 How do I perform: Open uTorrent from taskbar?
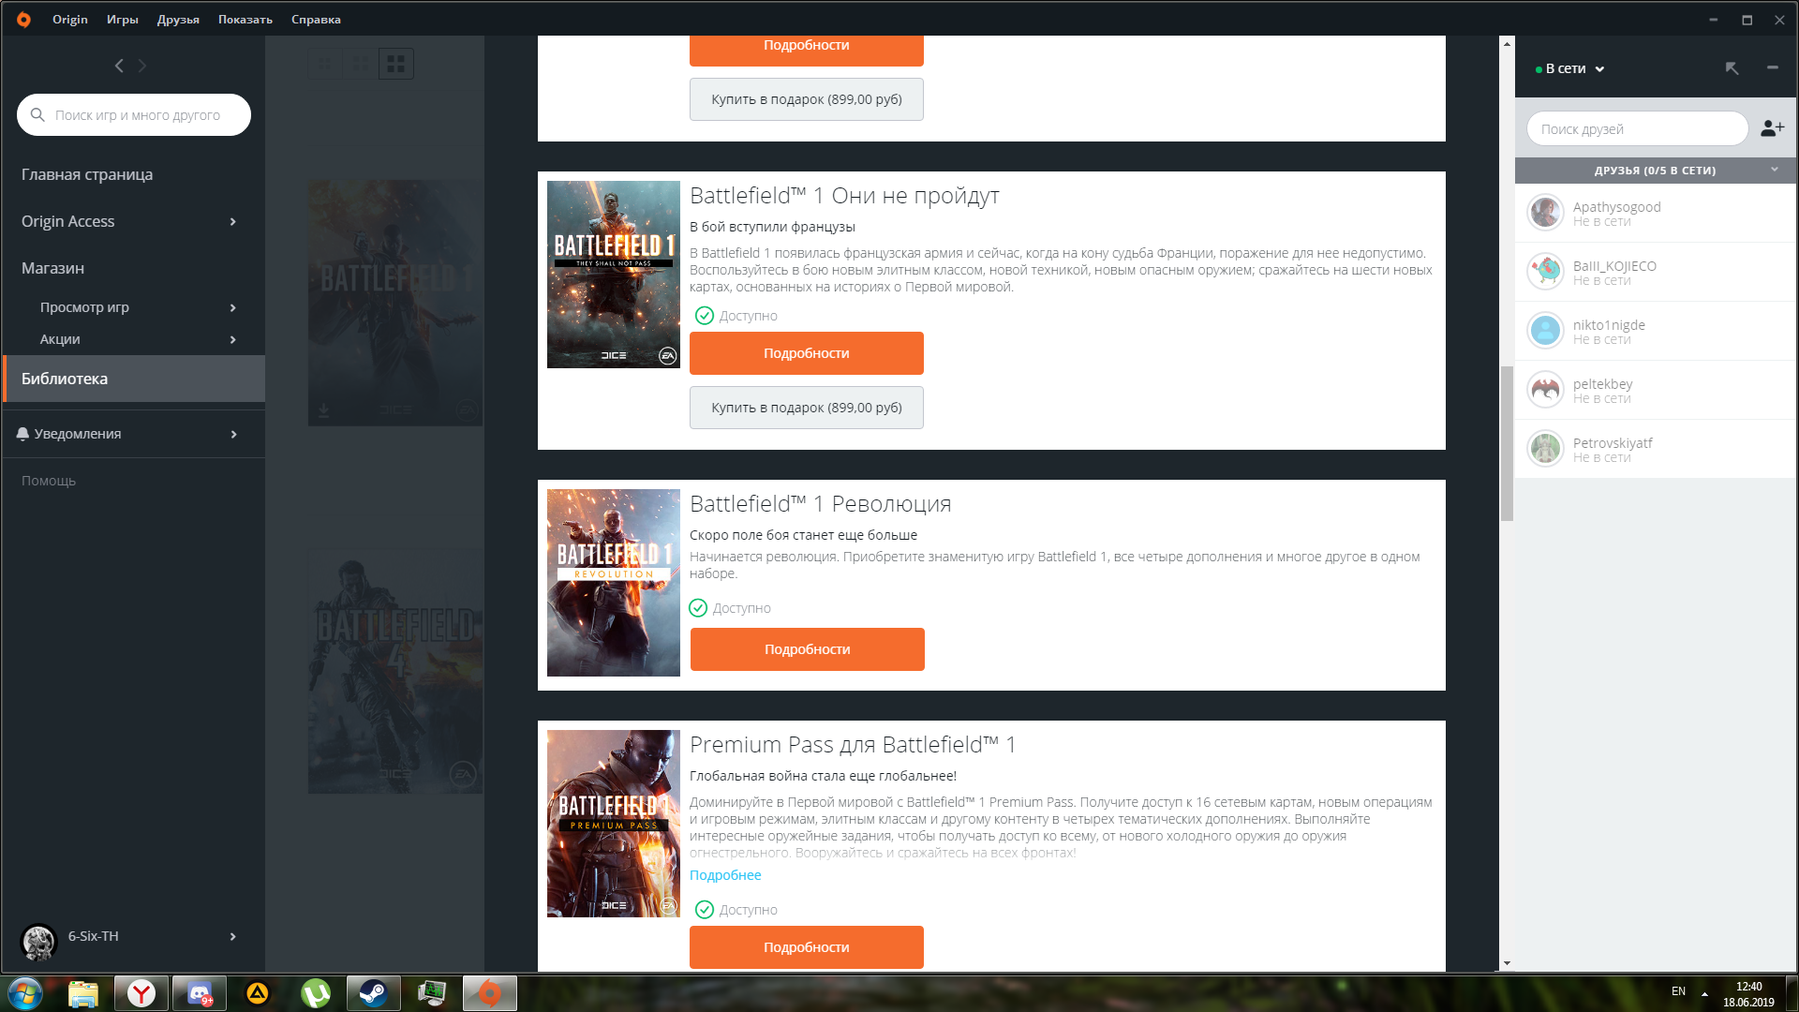tap(316, 993)
